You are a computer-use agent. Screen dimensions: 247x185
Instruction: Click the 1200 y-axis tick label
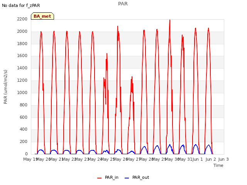coord(22,80)
